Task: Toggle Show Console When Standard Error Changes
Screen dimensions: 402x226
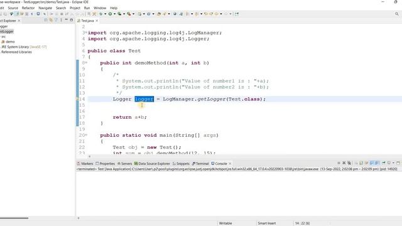Action: tap(377, 163)
